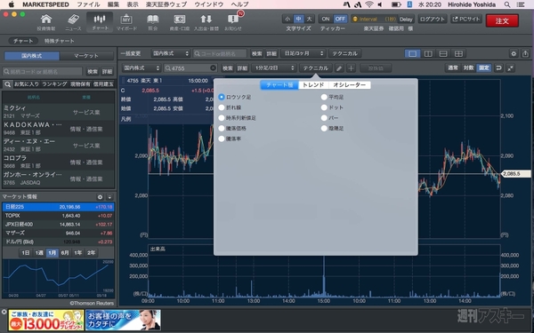Open the 照会 book icon
The width and height of the screenshot is (534, 333).
[x=153, y=22]
